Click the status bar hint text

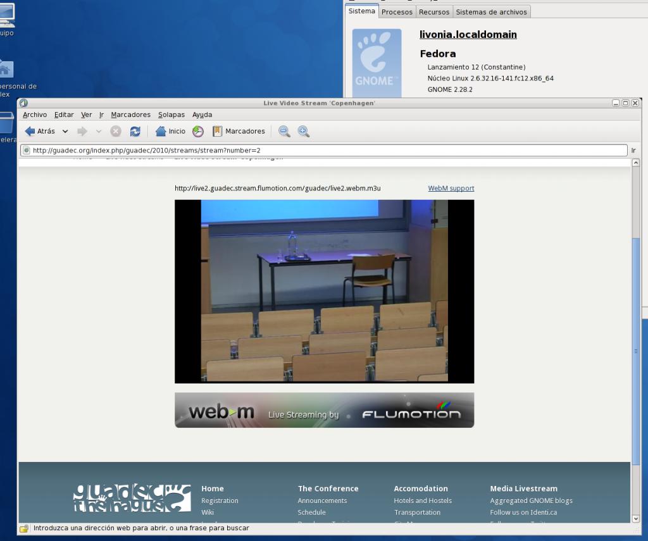[x=141, y=528]
